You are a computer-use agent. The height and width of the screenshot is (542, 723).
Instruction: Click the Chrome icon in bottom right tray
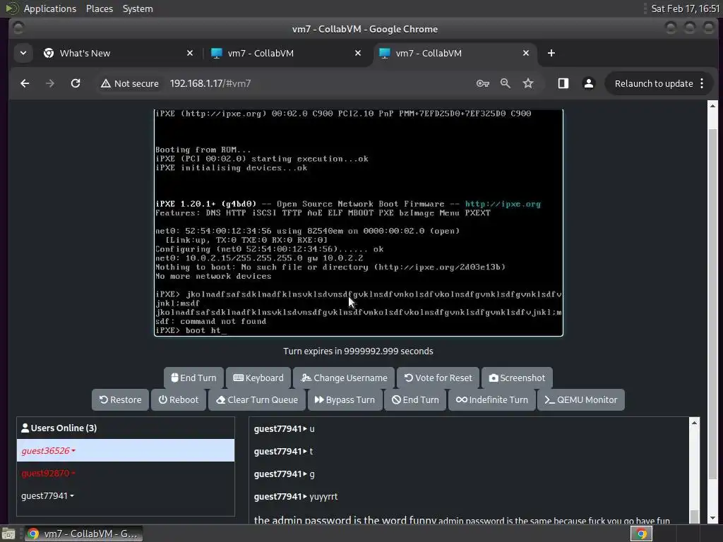[641, 534]
